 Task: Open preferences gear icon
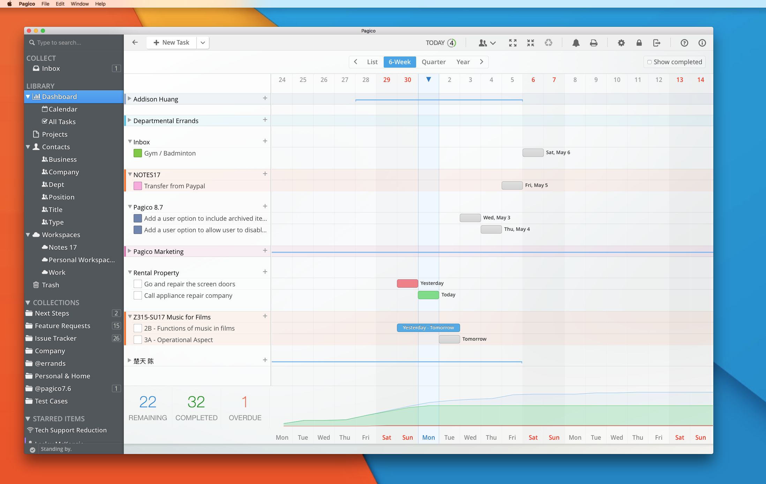(621, 43)
